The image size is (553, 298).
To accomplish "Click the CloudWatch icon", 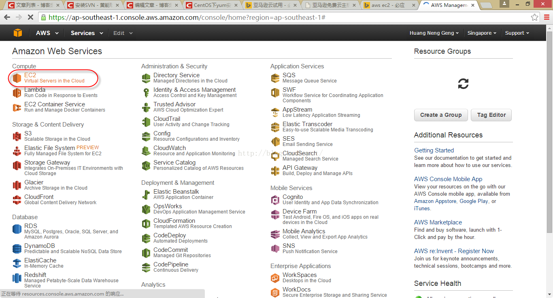I will [x=146, y=151].
